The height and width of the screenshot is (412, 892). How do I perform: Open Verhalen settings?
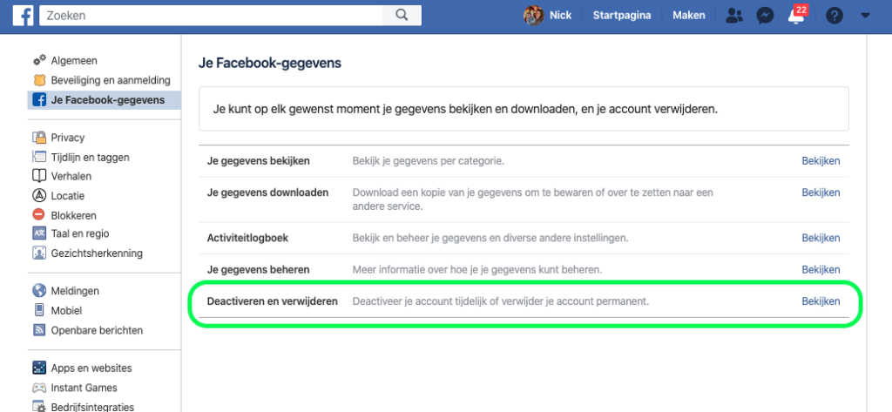pos(71,177)
